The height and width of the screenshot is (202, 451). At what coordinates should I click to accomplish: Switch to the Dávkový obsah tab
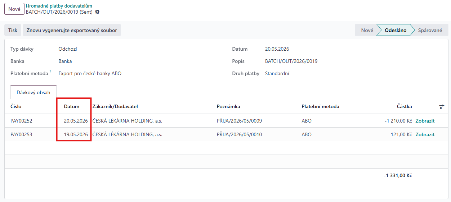34,92
